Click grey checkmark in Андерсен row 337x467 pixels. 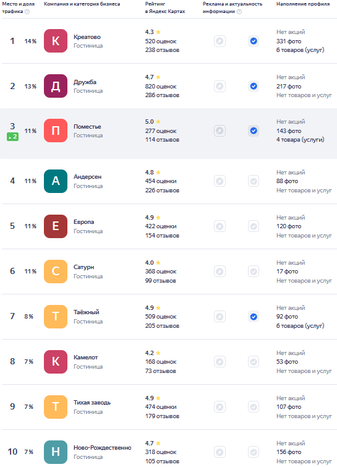coord(254,181)
